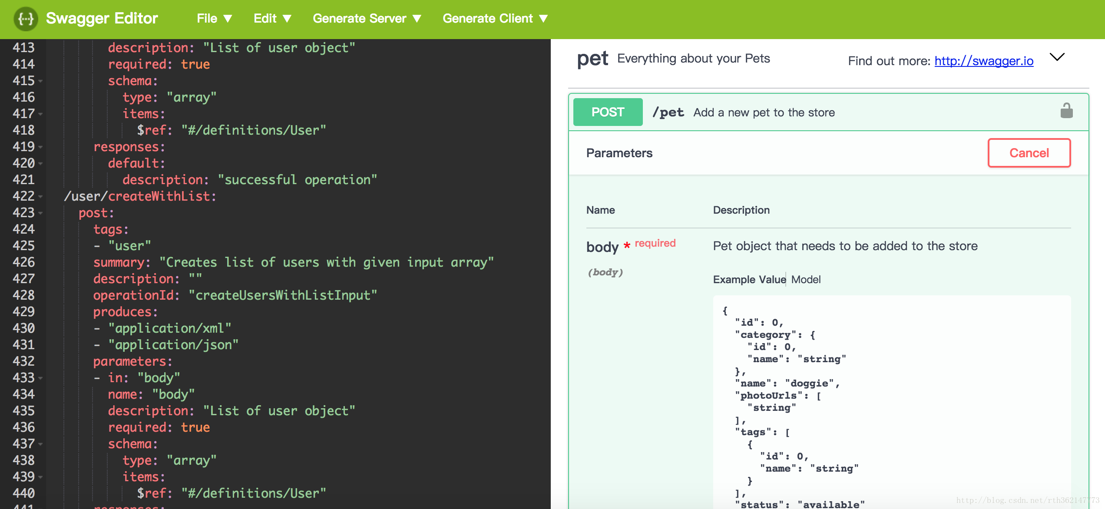This screenshot has width=1105, height=509.
Task: Select the Example Value tab
Action: [749, 279]
